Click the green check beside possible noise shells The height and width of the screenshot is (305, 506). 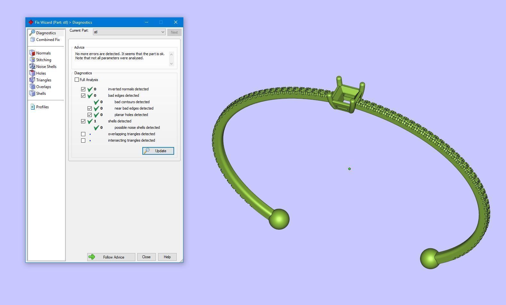click(97, 128)
